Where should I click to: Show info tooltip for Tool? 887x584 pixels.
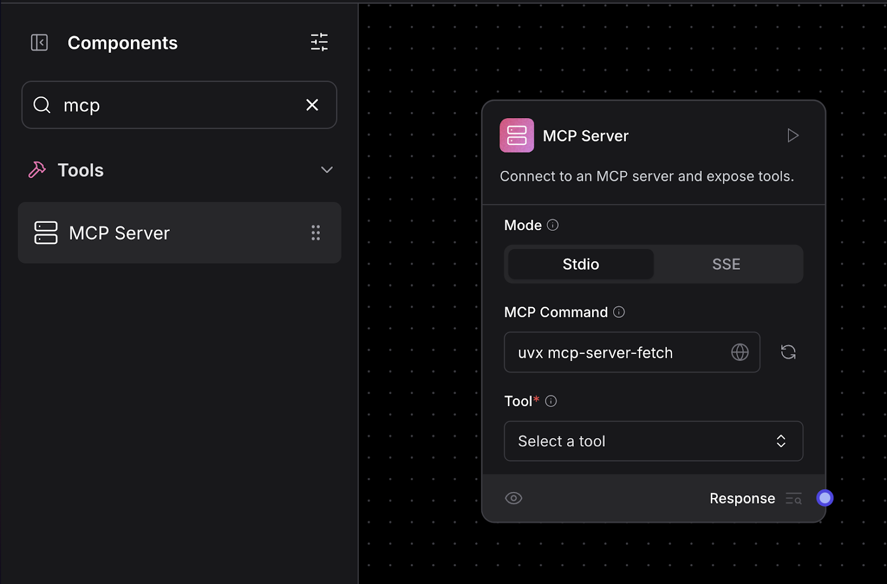click(x=550, y=401)
